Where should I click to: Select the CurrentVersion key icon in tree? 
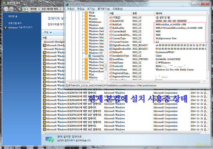[90, 56]
